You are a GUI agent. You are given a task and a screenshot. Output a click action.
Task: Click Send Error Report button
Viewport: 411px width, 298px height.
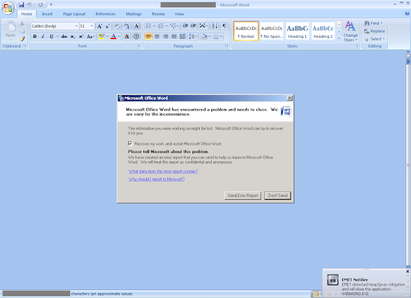[243, 195]
